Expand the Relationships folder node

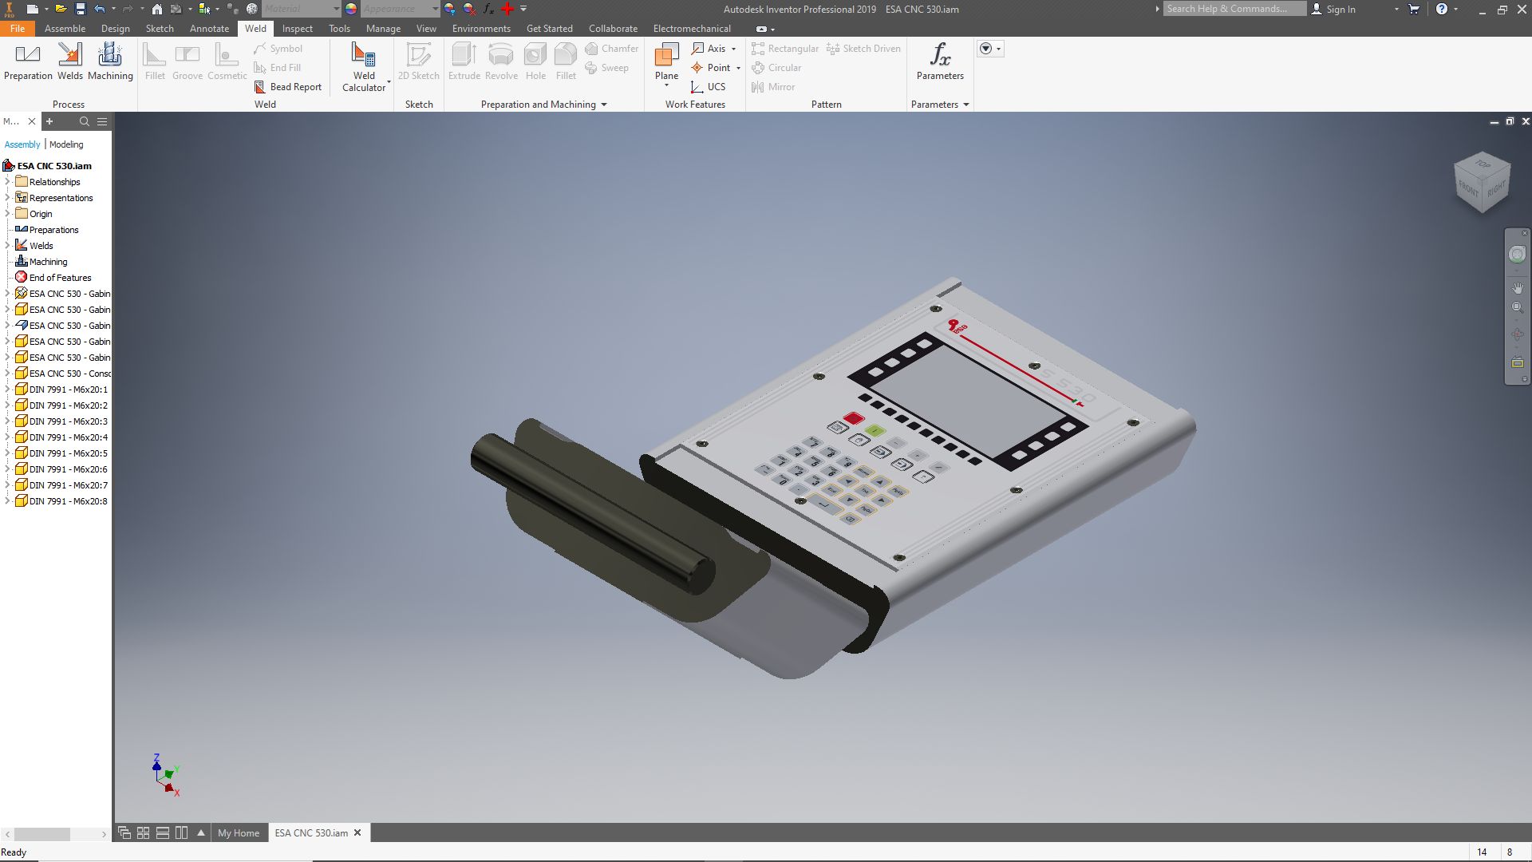click(7, 182)
